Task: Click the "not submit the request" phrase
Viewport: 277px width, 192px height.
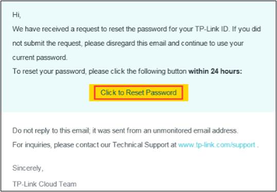Action: click(x=47, y=44)
